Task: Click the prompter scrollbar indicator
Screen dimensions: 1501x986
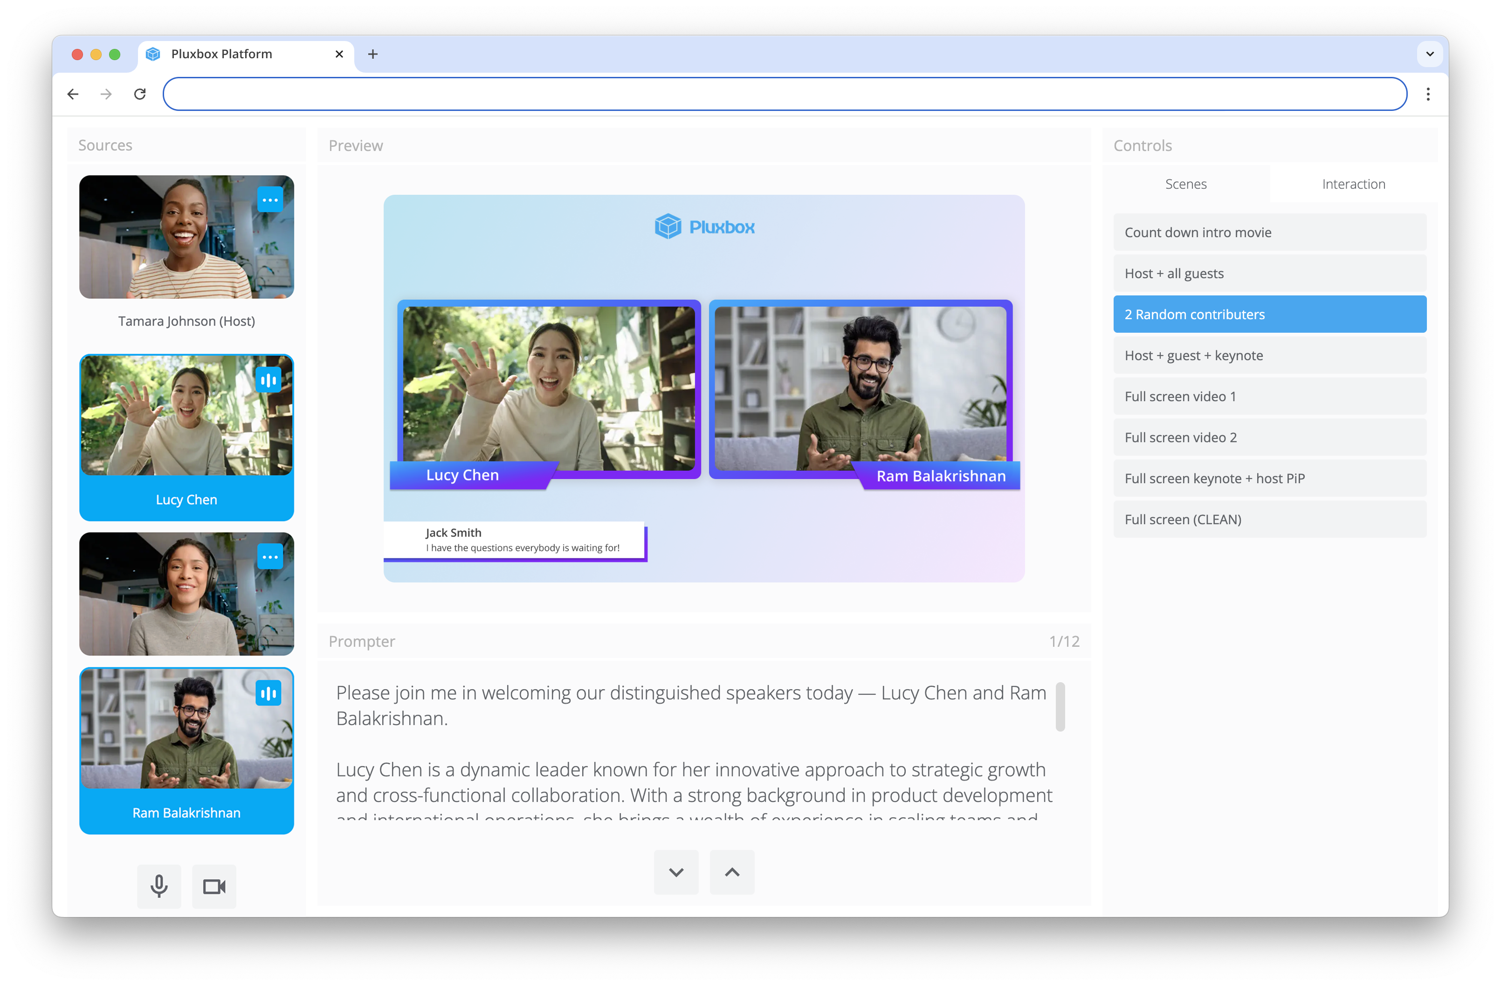Action: (1062, 707)
